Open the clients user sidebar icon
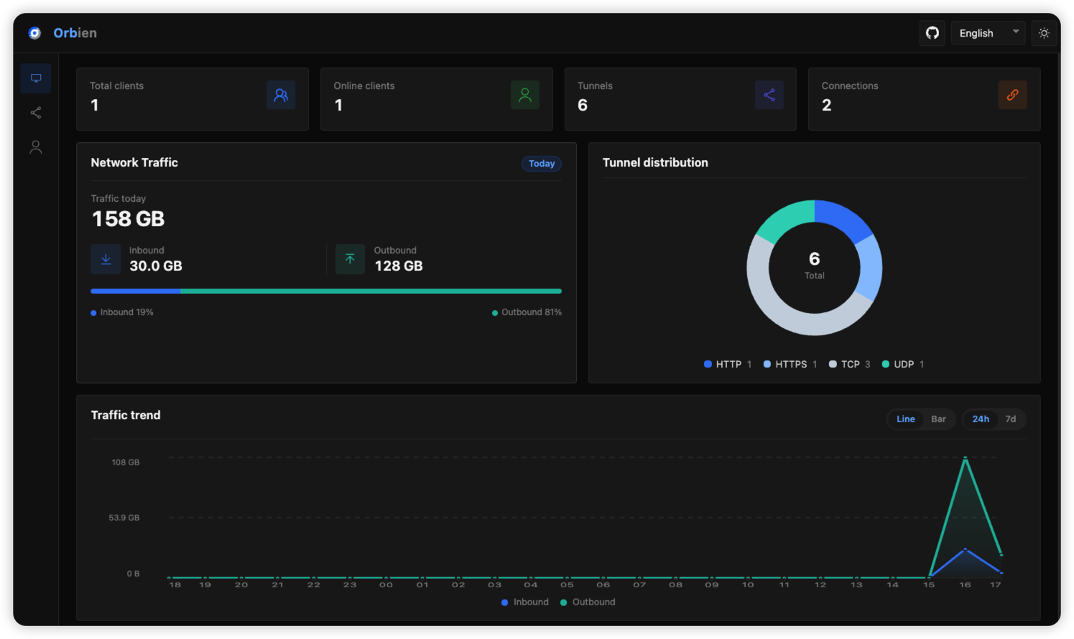This screenshot has height=639, width=1074. pos(36,147)
